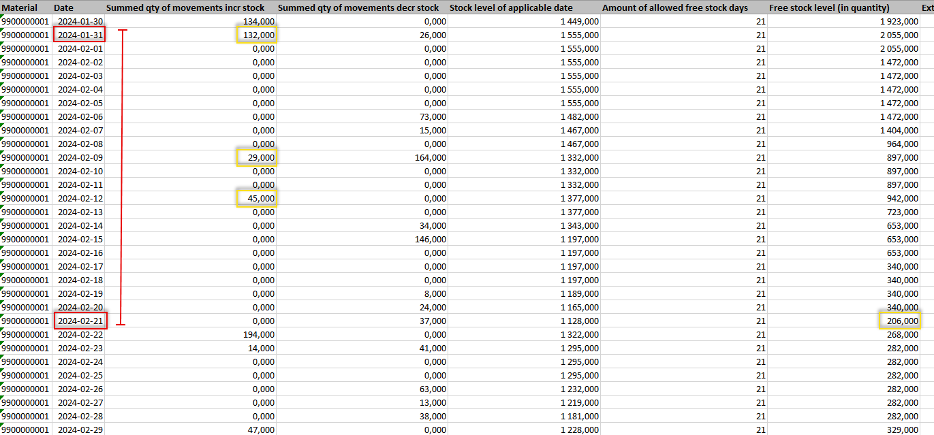Image resolution: width=934 pixels, height=435 pixels.
Task: Click date cell 2024-02-15
Action: 78,239
